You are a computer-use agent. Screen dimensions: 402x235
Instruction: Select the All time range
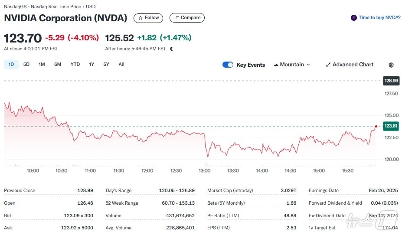coord(121,64)
